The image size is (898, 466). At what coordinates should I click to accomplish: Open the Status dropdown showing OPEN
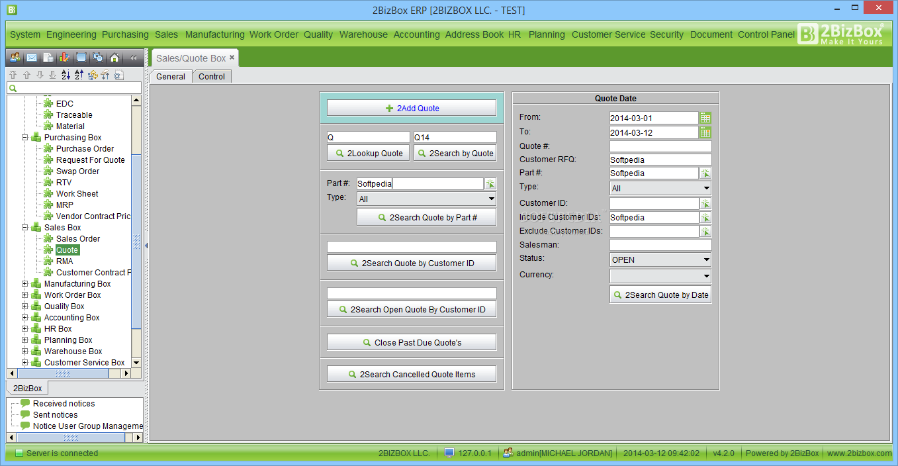(660, 259)
